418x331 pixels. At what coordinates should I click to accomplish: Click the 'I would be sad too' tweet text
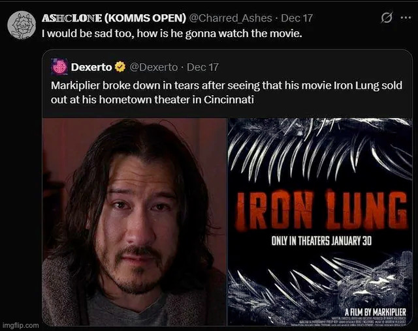tap(172, 33)
